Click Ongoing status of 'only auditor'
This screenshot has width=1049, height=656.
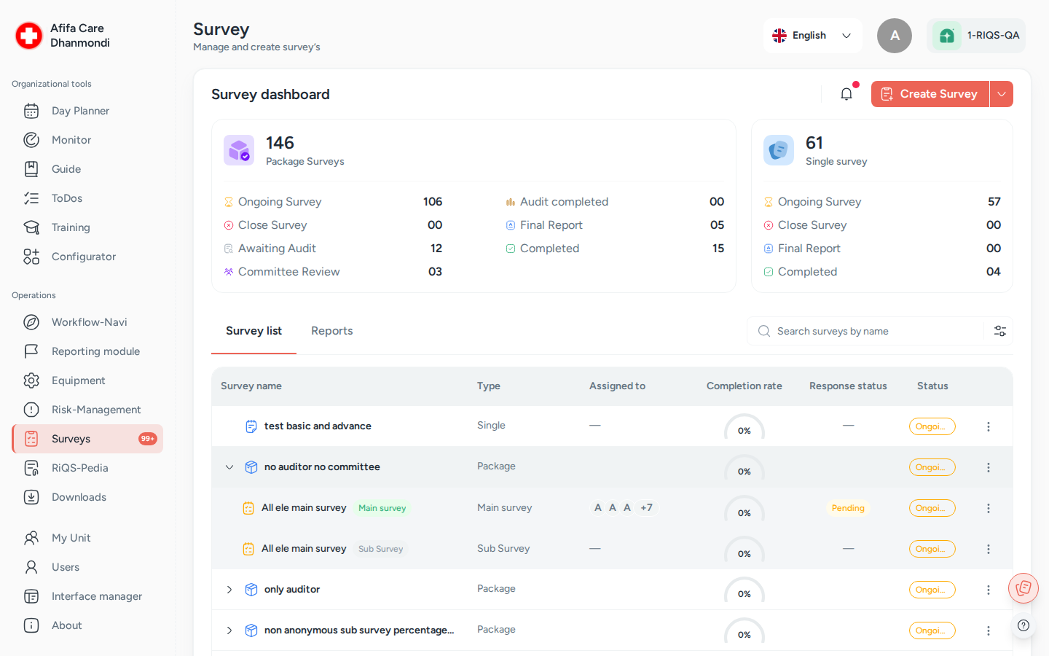point(932,590)
